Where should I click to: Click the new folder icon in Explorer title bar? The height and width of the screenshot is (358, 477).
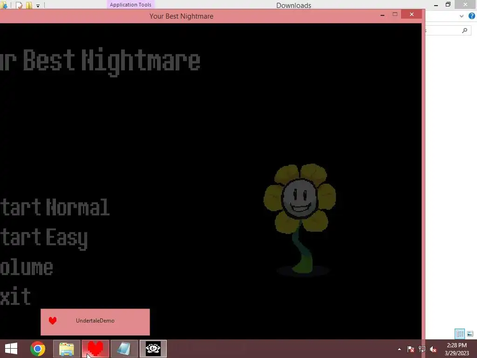click(29, 5)
